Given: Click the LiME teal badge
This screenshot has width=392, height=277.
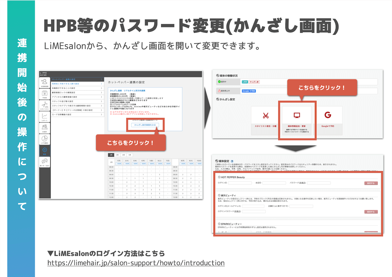Looking at the screenshot, I should 245,82.
